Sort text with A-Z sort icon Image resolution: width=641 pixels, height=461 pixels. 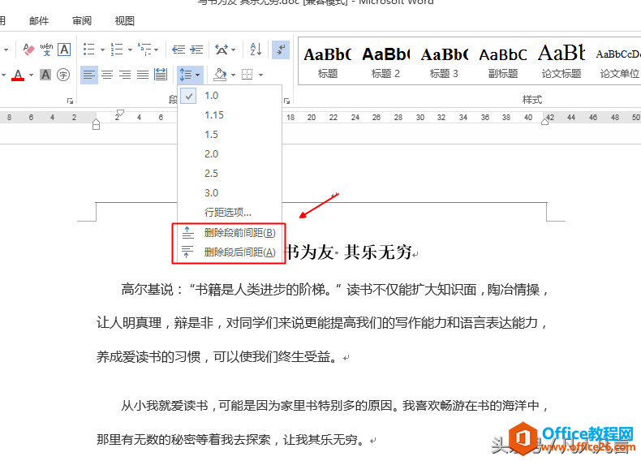coord(256,50)
